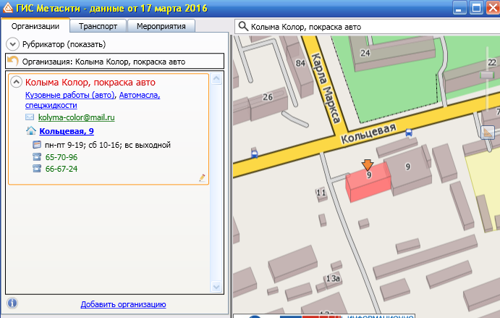Click scroll-down arrow of the organization list

click(216, 288)
